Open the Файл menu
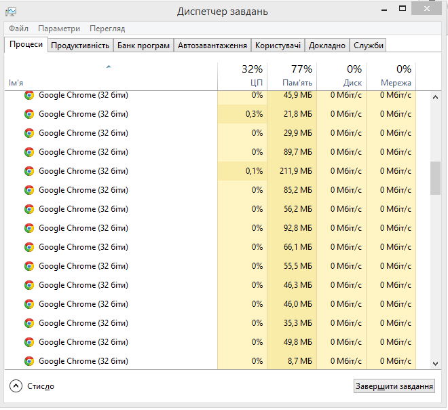Image resolution: width=448 pixels, height=410 pixels. 18,29
